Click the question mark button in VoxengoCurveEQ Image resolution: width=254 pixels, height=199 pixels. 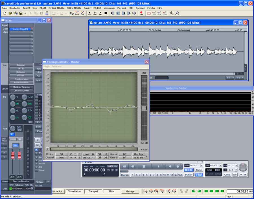[47, 149]
